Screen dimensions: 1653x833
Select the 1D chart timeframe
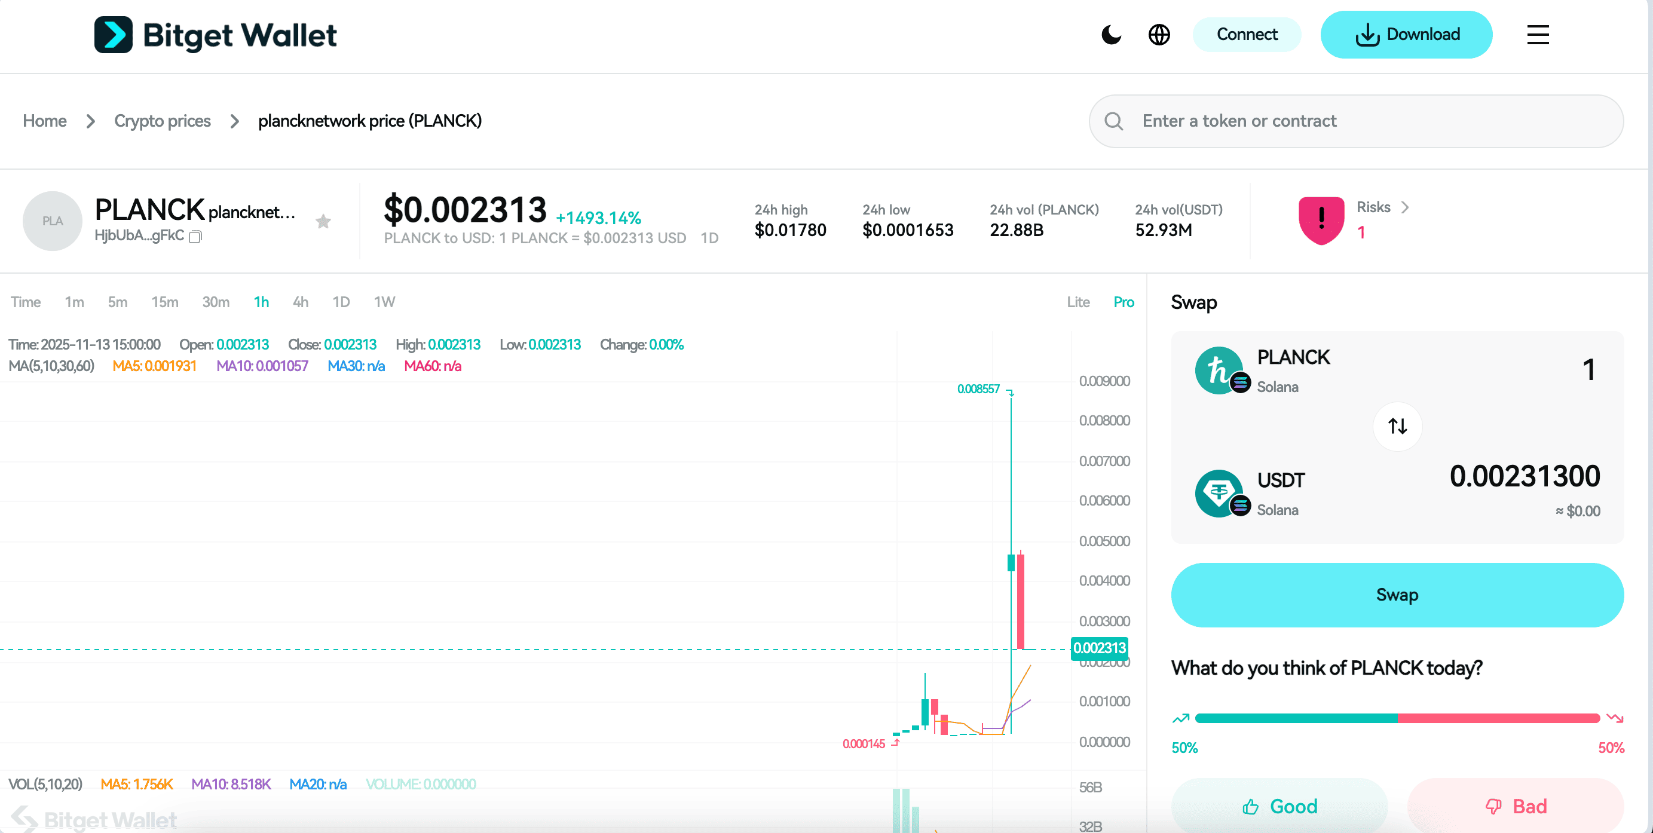click(x=341, y=302)
